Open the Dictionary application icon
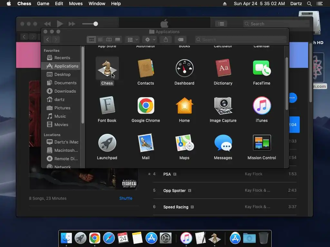Screen dimensions: 330x247 pos(223,68)
